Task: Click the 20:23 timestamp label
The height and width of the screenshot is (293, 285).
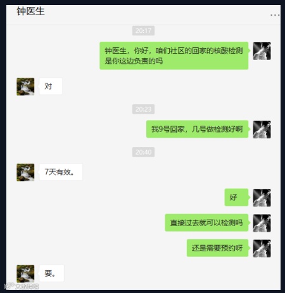Action: [143, 109]
